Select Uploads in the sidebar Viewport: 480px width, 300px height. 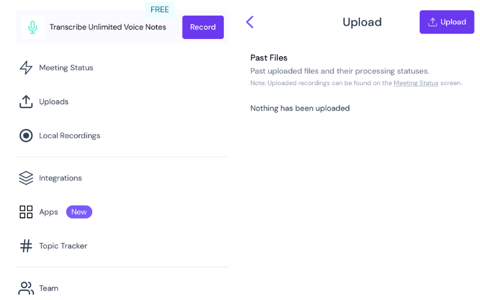[x=54, y=101]
